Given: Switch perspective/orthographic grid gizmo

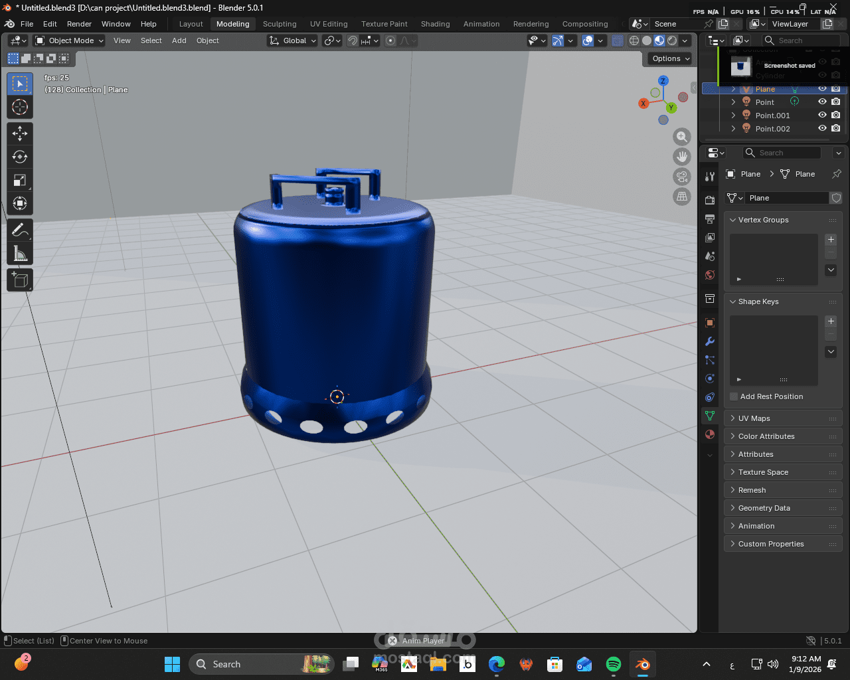Looking at the screenshot, I should tap(682, 197).
